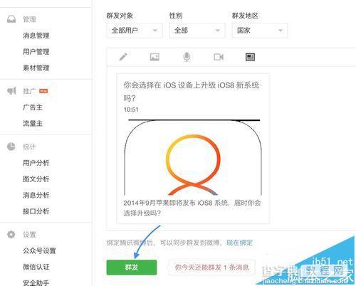This screenshot has height=286, width=356.
Task: Click the 管理 section heading
Action: pyautogui.click(x=29, y=19)
